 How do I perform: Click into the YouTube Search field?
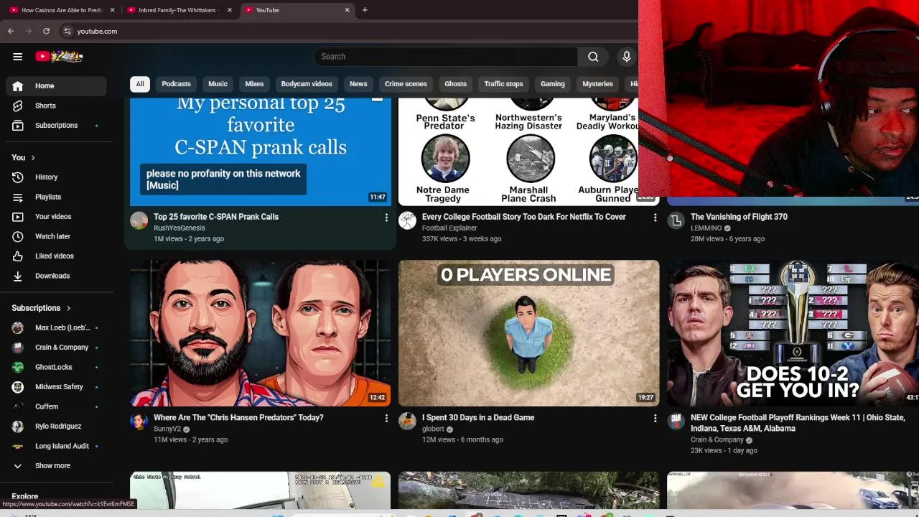(x=445, y=57)
